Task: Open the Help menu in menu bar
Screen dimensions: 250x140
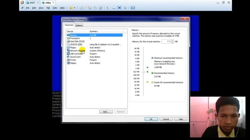Action: click(62, 8)
